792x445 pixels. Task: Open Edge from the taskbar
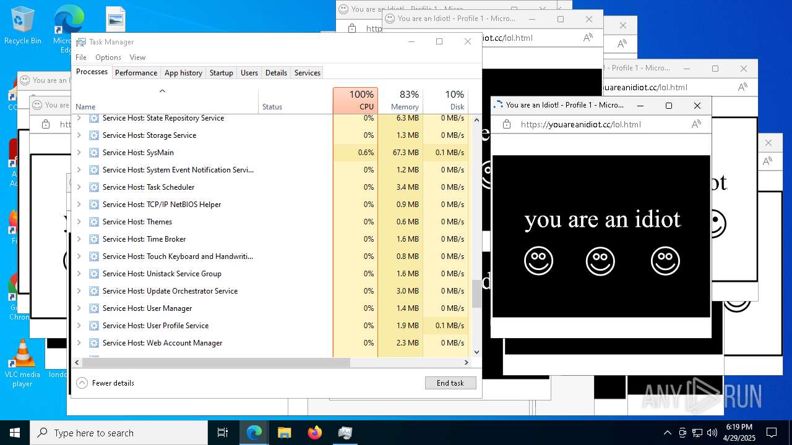pyautogui.click(x=254, y=433)
